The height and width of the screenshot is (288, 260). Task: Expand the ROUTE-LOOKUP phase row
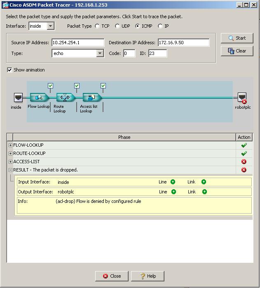coord(10,153)
